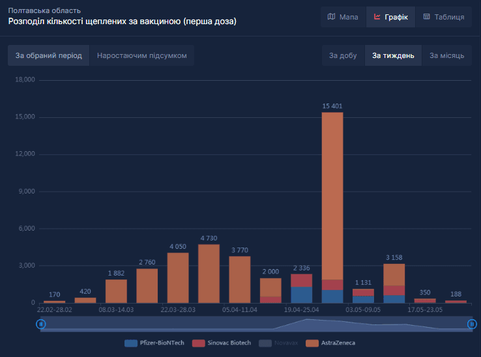Click the Полтавська область heading
The height and width of the screenshot is (357, 481).
click(x=44, y=10)
